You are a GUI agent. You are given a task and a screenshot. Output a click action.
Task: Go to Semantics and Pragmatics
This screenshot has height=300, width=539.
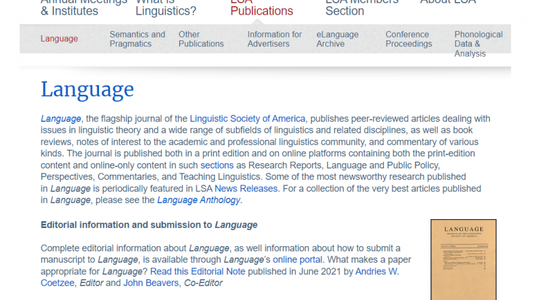pos(137,39)
